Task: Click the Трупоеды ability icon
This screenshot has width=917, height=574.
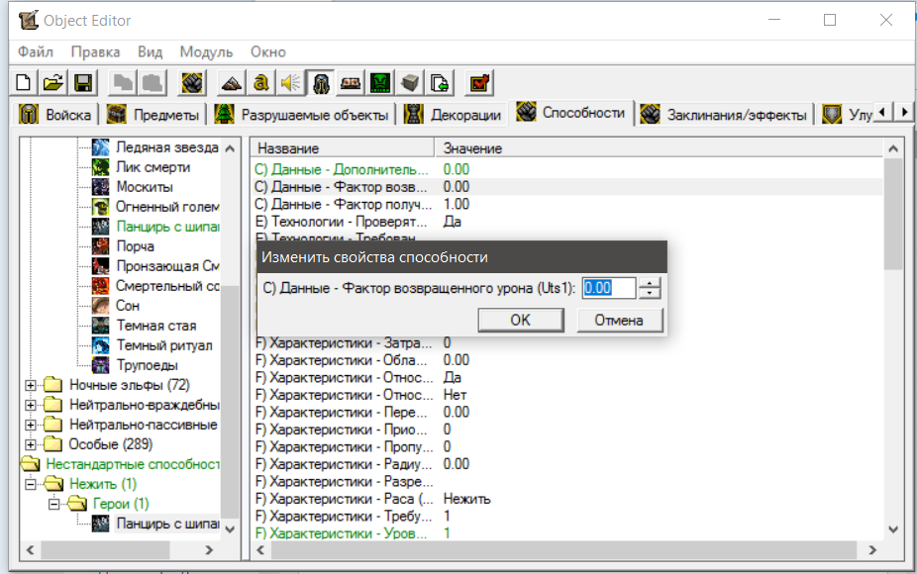Action: (x=101, y=365)
